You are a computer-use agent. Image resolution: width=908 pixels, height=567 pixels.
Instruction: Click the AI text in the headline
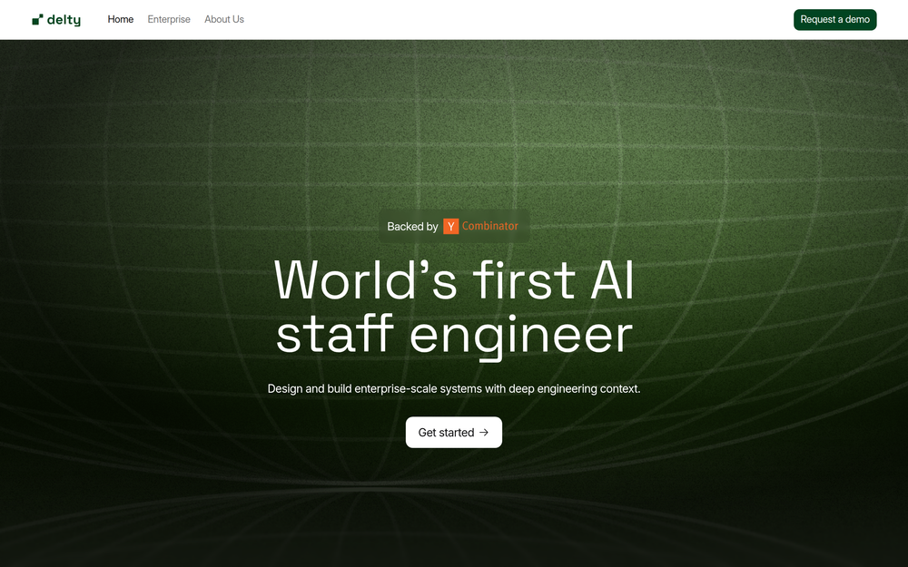tap(612, 280)
